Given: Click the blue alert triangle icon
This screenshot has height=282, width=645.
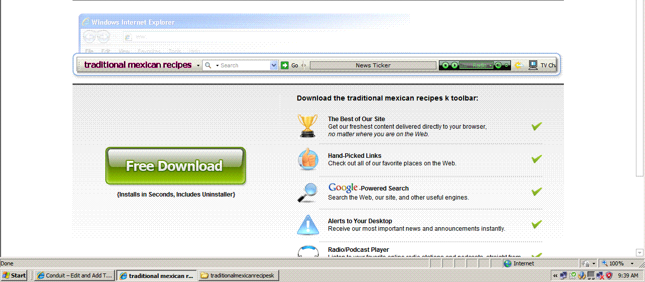Looking at the screenshot, I should (x=307, y=225).
